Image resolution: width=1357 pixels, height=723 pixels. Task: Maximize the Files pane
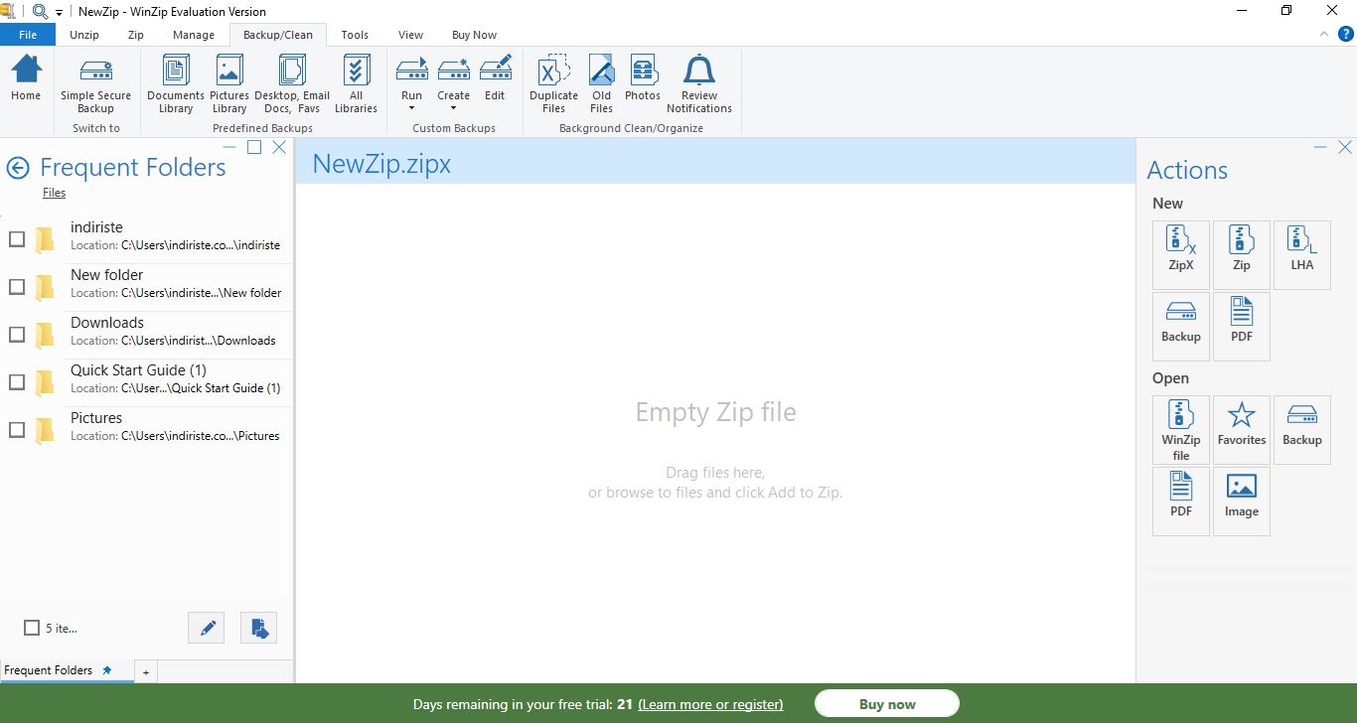click(254, 147)
